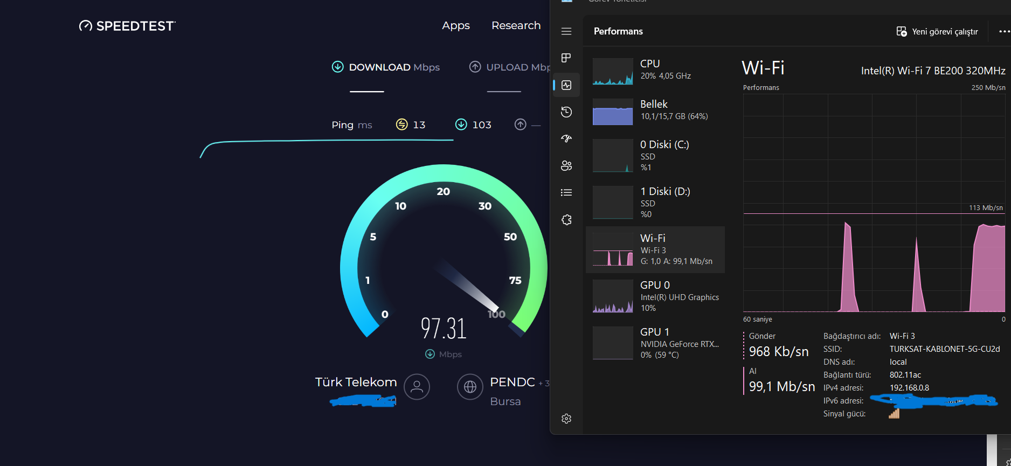Select the CPU performance item
1011x466 pixels.
[x=655, y=72]
